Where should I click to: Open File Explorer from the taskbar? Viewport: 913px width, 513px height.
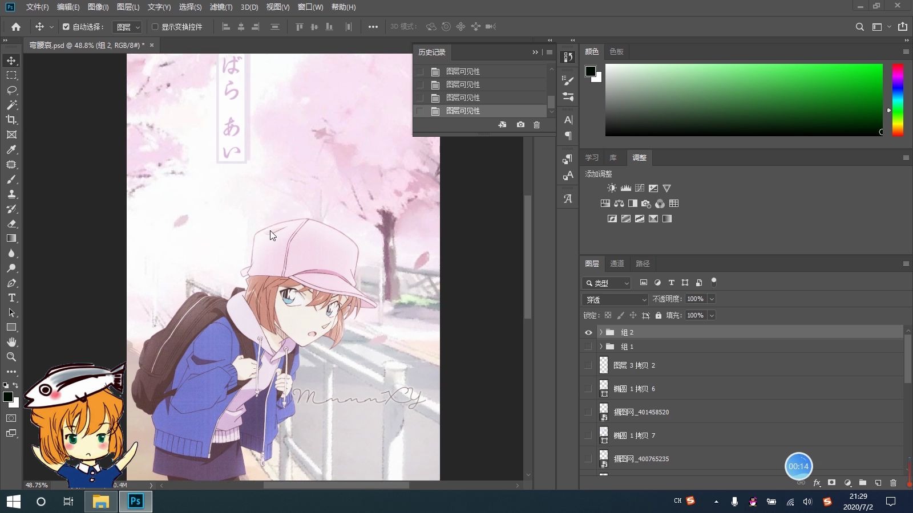point(101,502)
